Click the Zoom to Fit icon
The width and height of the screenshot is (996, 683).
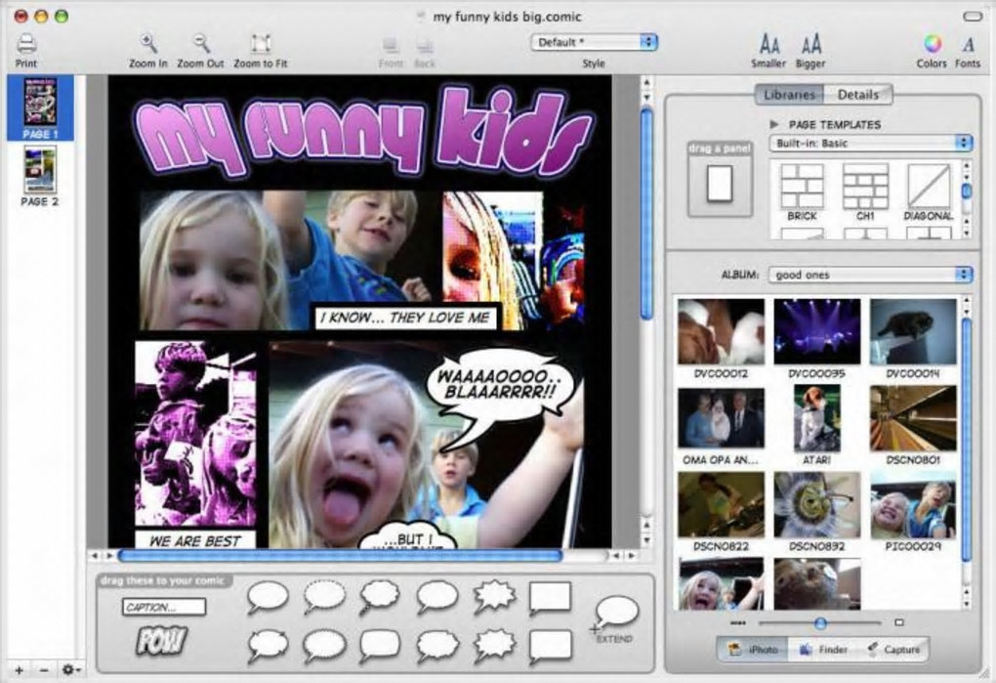coord(261,43)
